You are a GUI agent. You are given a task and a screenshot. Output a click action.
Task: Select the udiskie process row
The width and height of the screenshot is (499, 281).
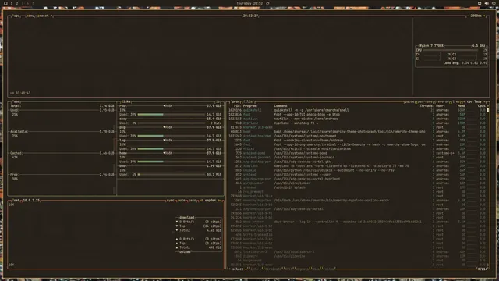point(357,170)
